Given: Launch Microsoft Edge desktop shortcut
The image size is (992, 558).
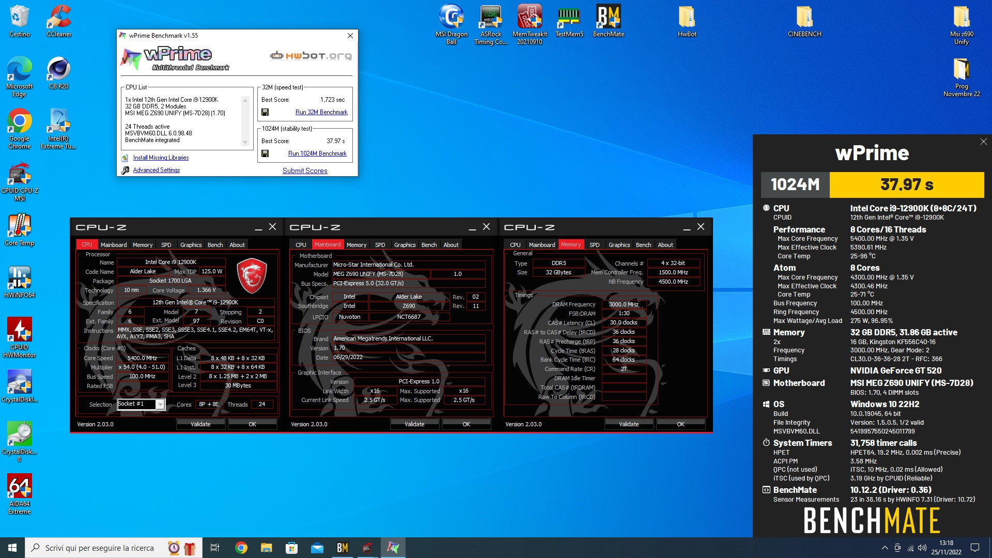Looking at the screenshot, I should [x=20, y=76].
